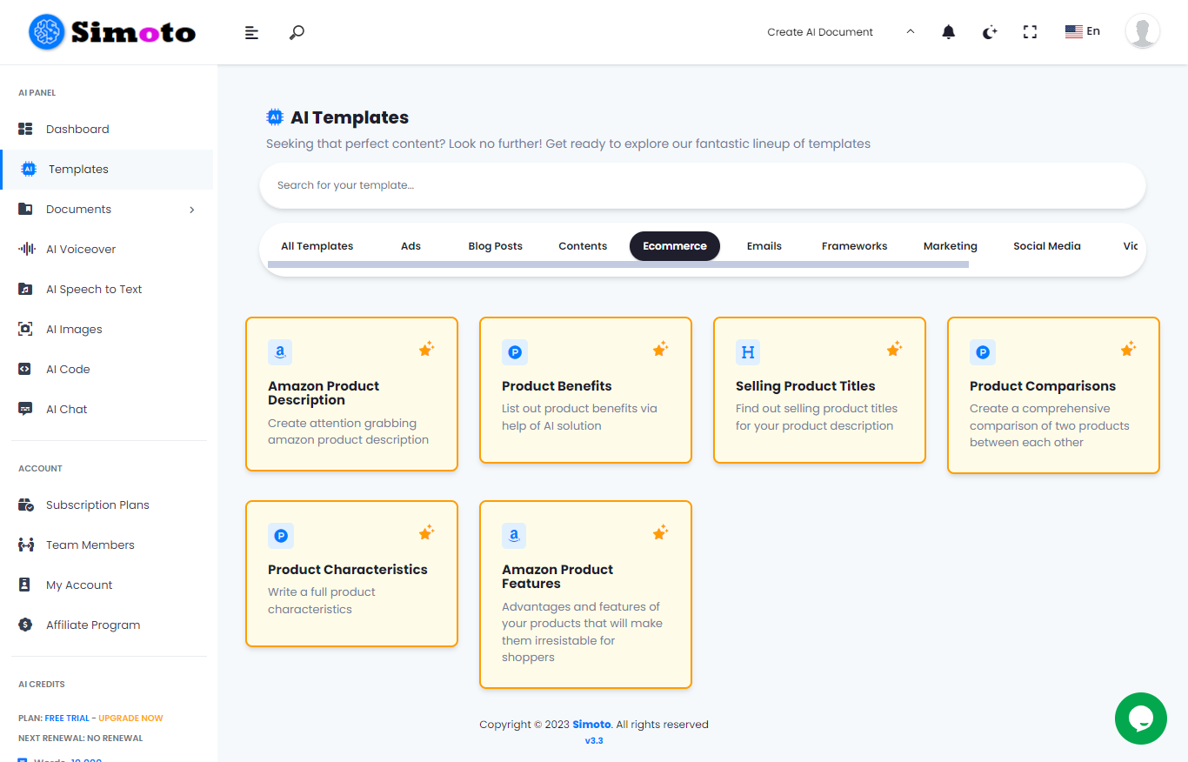Screen dimensions: 1188x762
Task: Click the AI chip icon beside AI Templates heading
Action: 275,117
